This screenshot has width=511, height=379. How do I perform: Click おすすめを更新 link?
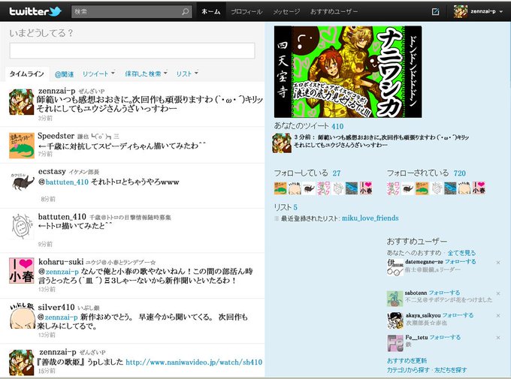point(407,361)
